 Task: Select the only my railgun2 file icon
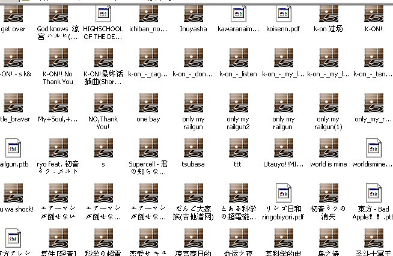tap(239, 103)
